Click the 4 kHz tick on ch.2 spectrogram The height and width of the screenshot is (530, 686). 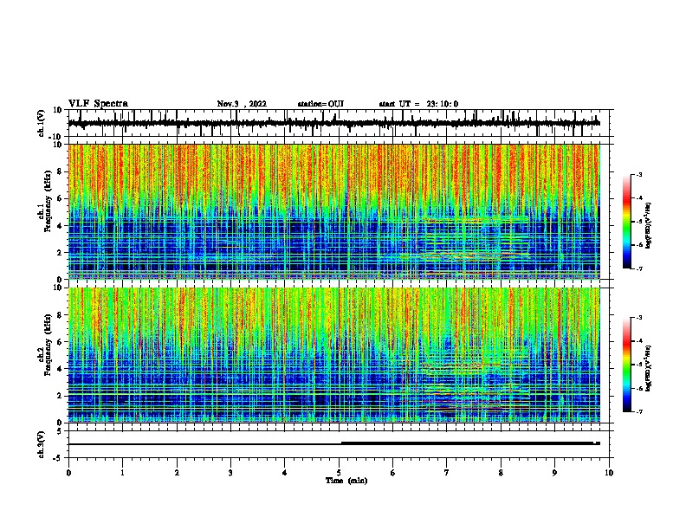click(x=60, y=369)
